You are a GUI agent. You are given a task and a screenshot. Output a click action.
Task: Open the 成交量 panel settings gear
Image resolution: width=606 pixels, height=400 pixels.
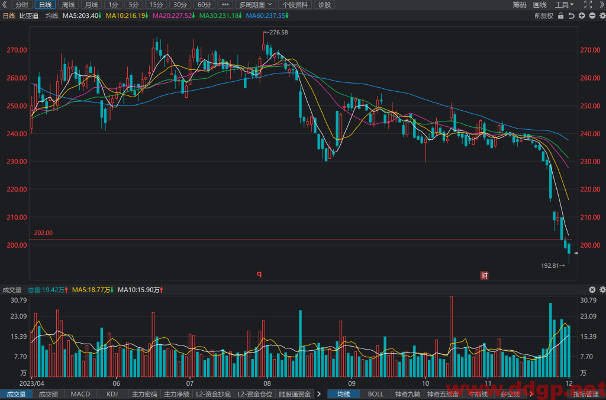(602, 290)
